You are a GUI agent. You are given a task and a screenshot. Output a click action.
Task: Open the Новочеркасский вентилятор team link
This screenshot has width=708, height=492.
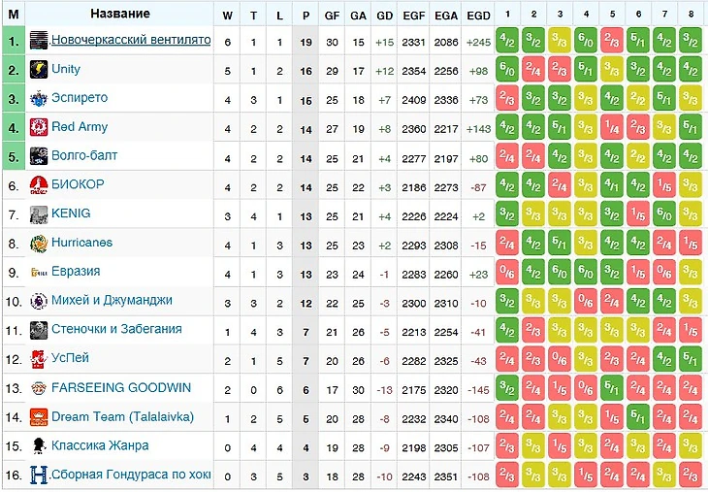(x=130, y=41)
